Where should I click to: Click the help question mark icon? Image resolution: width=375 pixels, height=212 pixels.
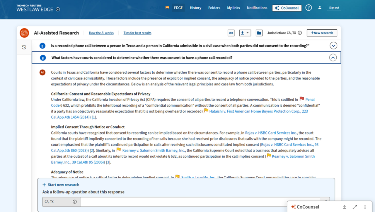(x=308, y=8)
